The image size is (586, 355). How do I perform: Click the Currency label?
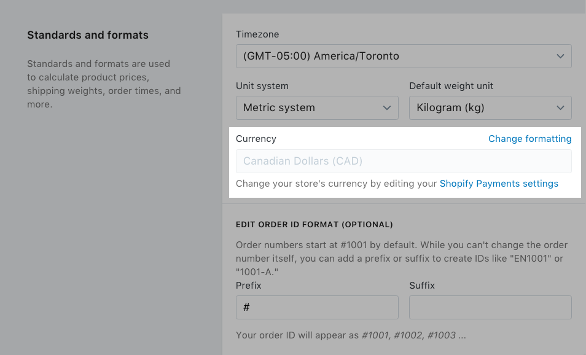tap(256, 139)
